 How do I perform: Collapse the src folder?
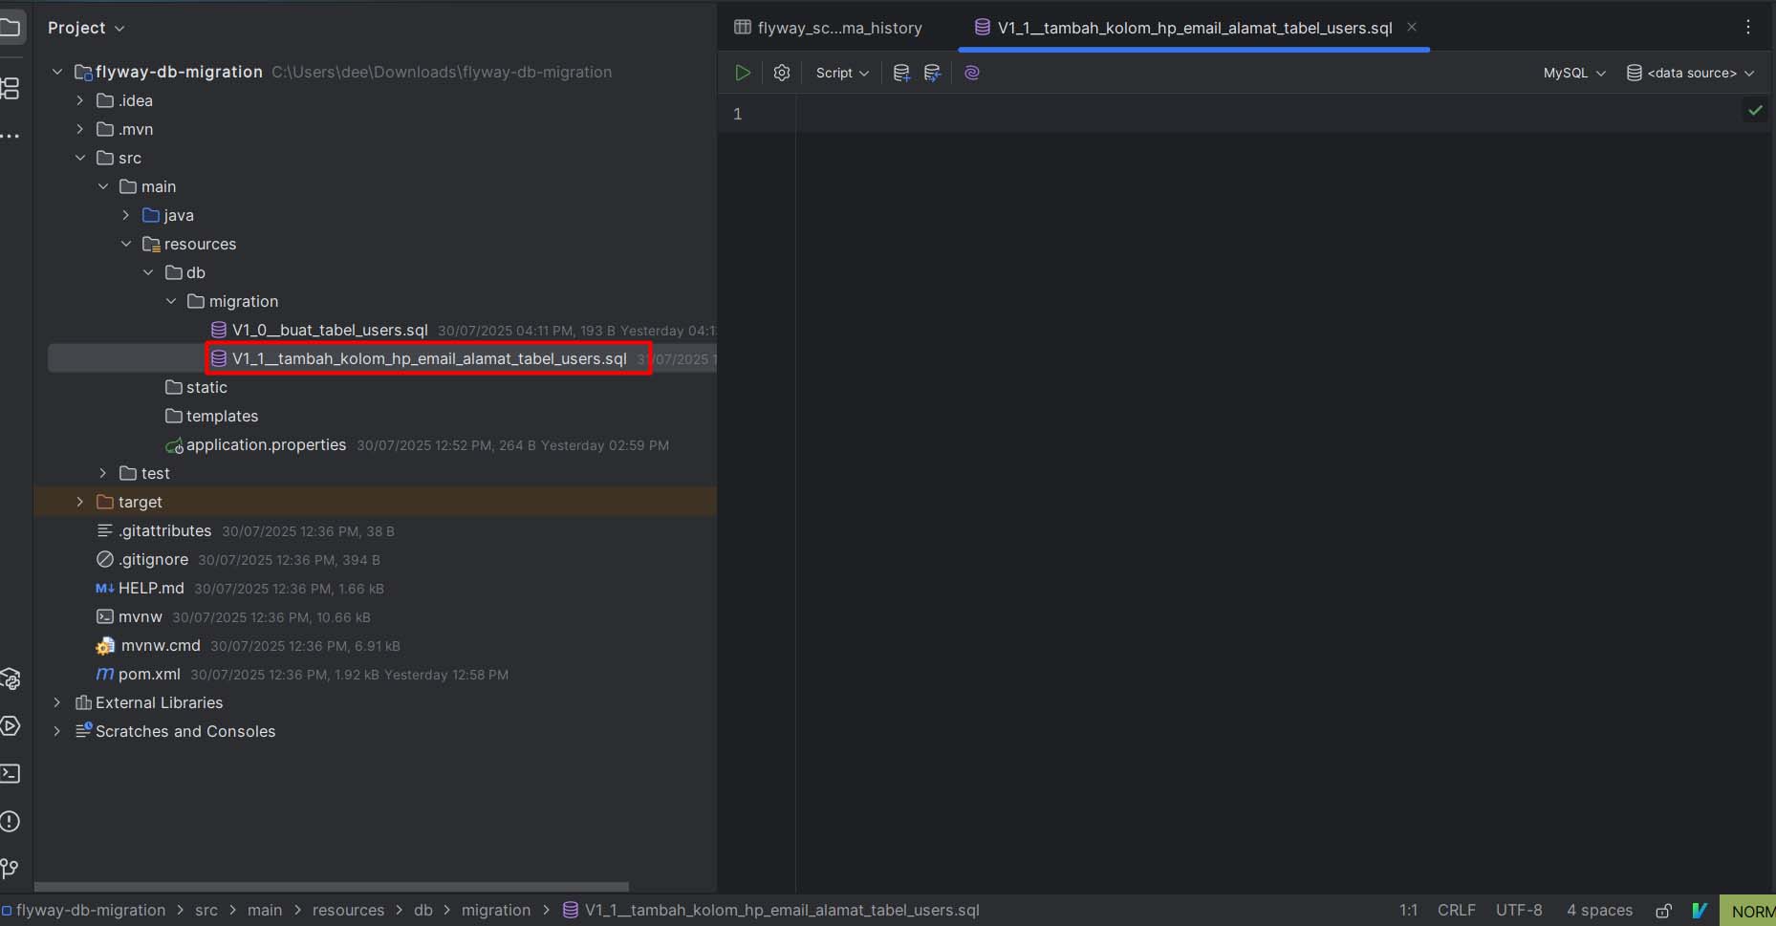tap(80, 158)
